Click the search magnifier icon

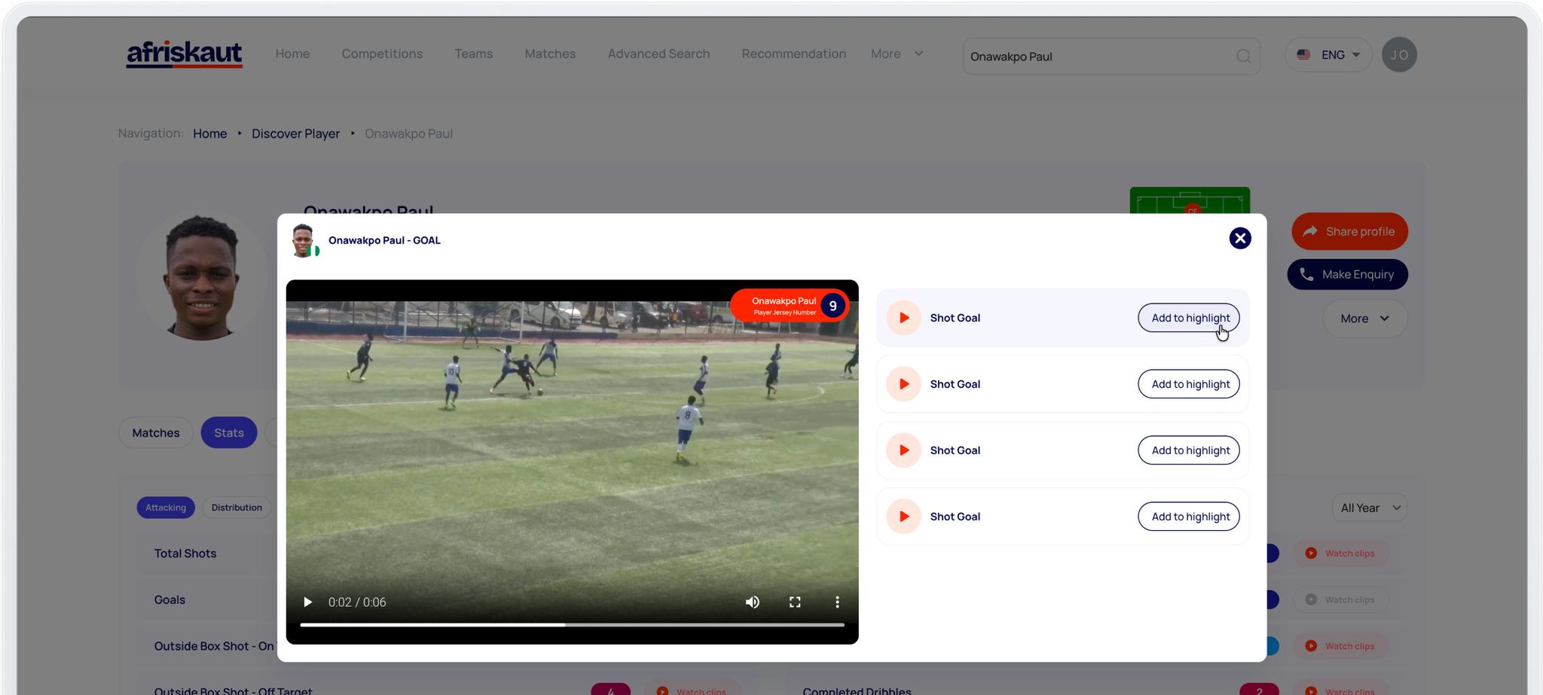tap(1242, 56)
